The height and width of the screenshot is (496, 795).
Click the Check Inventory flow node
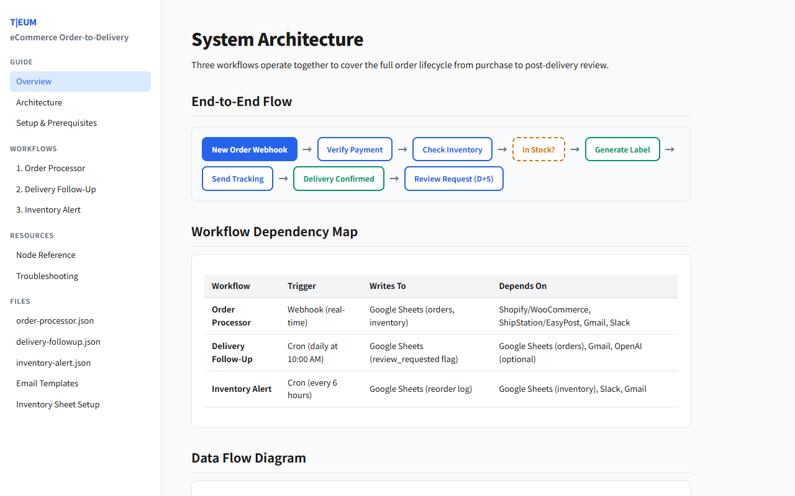point(452,149)
